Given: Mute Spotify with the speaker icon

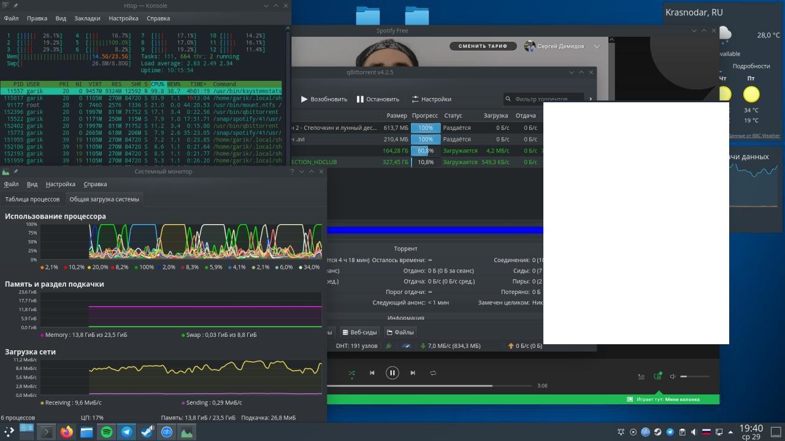Looking at the screenshot, I should point(673,377).
